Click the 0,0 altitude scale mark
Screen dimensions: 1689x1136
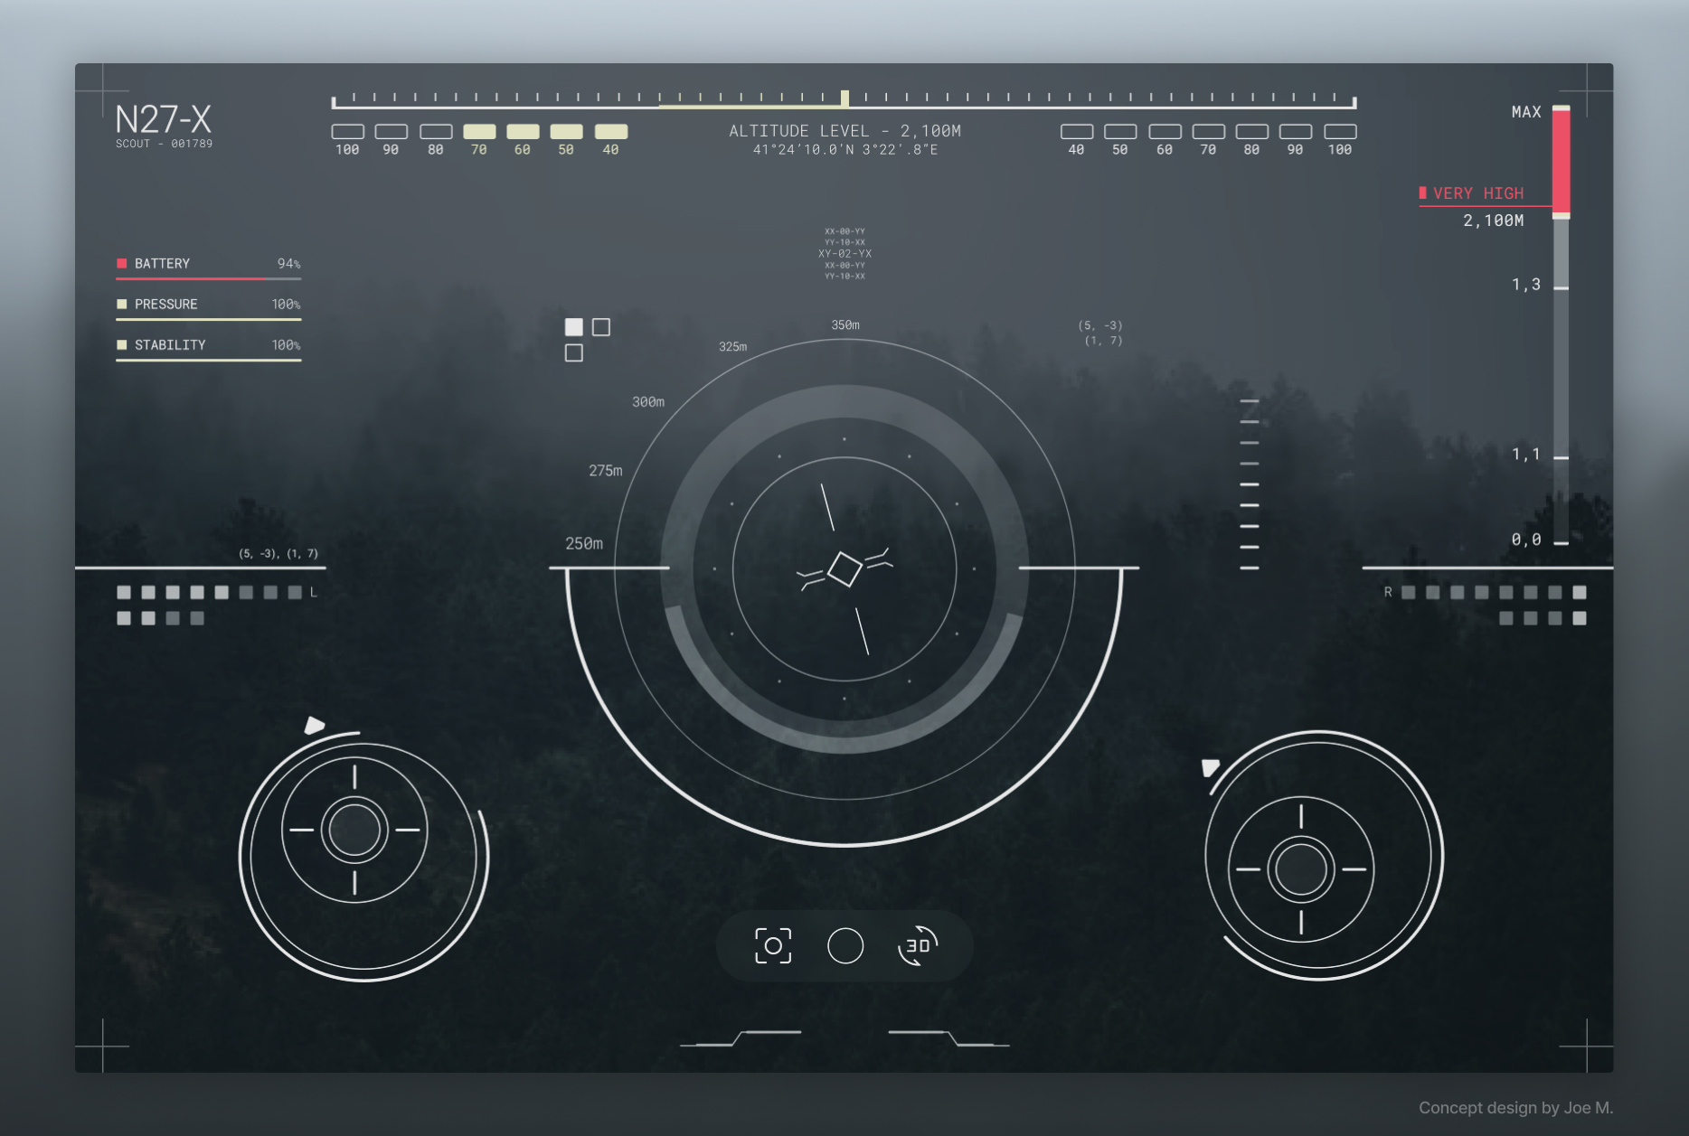click(x=1526, y=540)
